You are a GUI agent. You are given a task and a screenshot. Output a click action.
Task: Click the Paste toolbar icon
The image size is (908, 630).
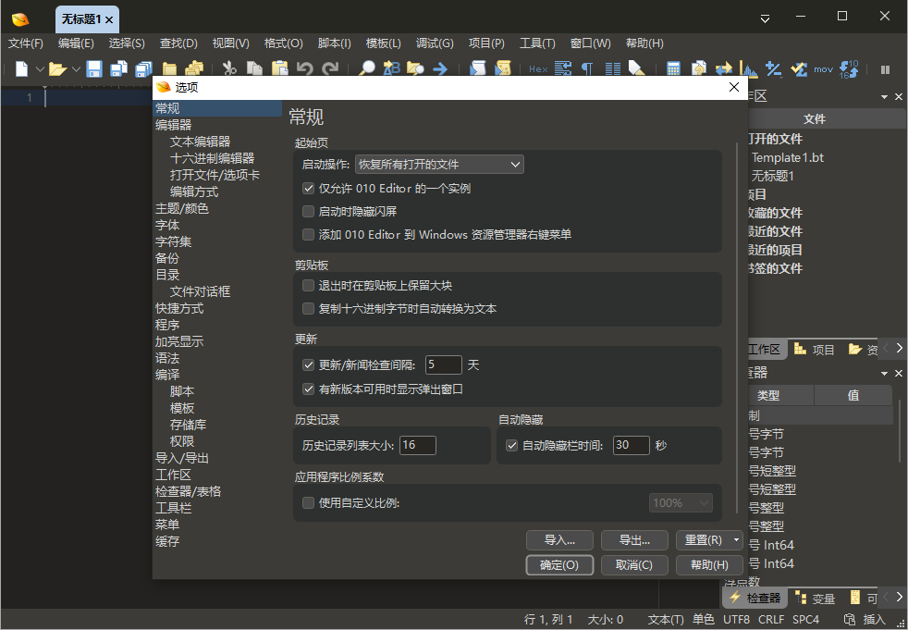[x=280, y=68]
